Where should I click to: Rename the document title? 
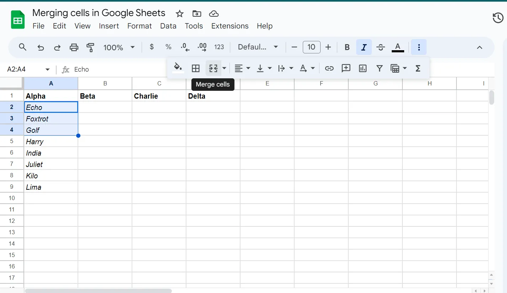(x=99, y=13)
